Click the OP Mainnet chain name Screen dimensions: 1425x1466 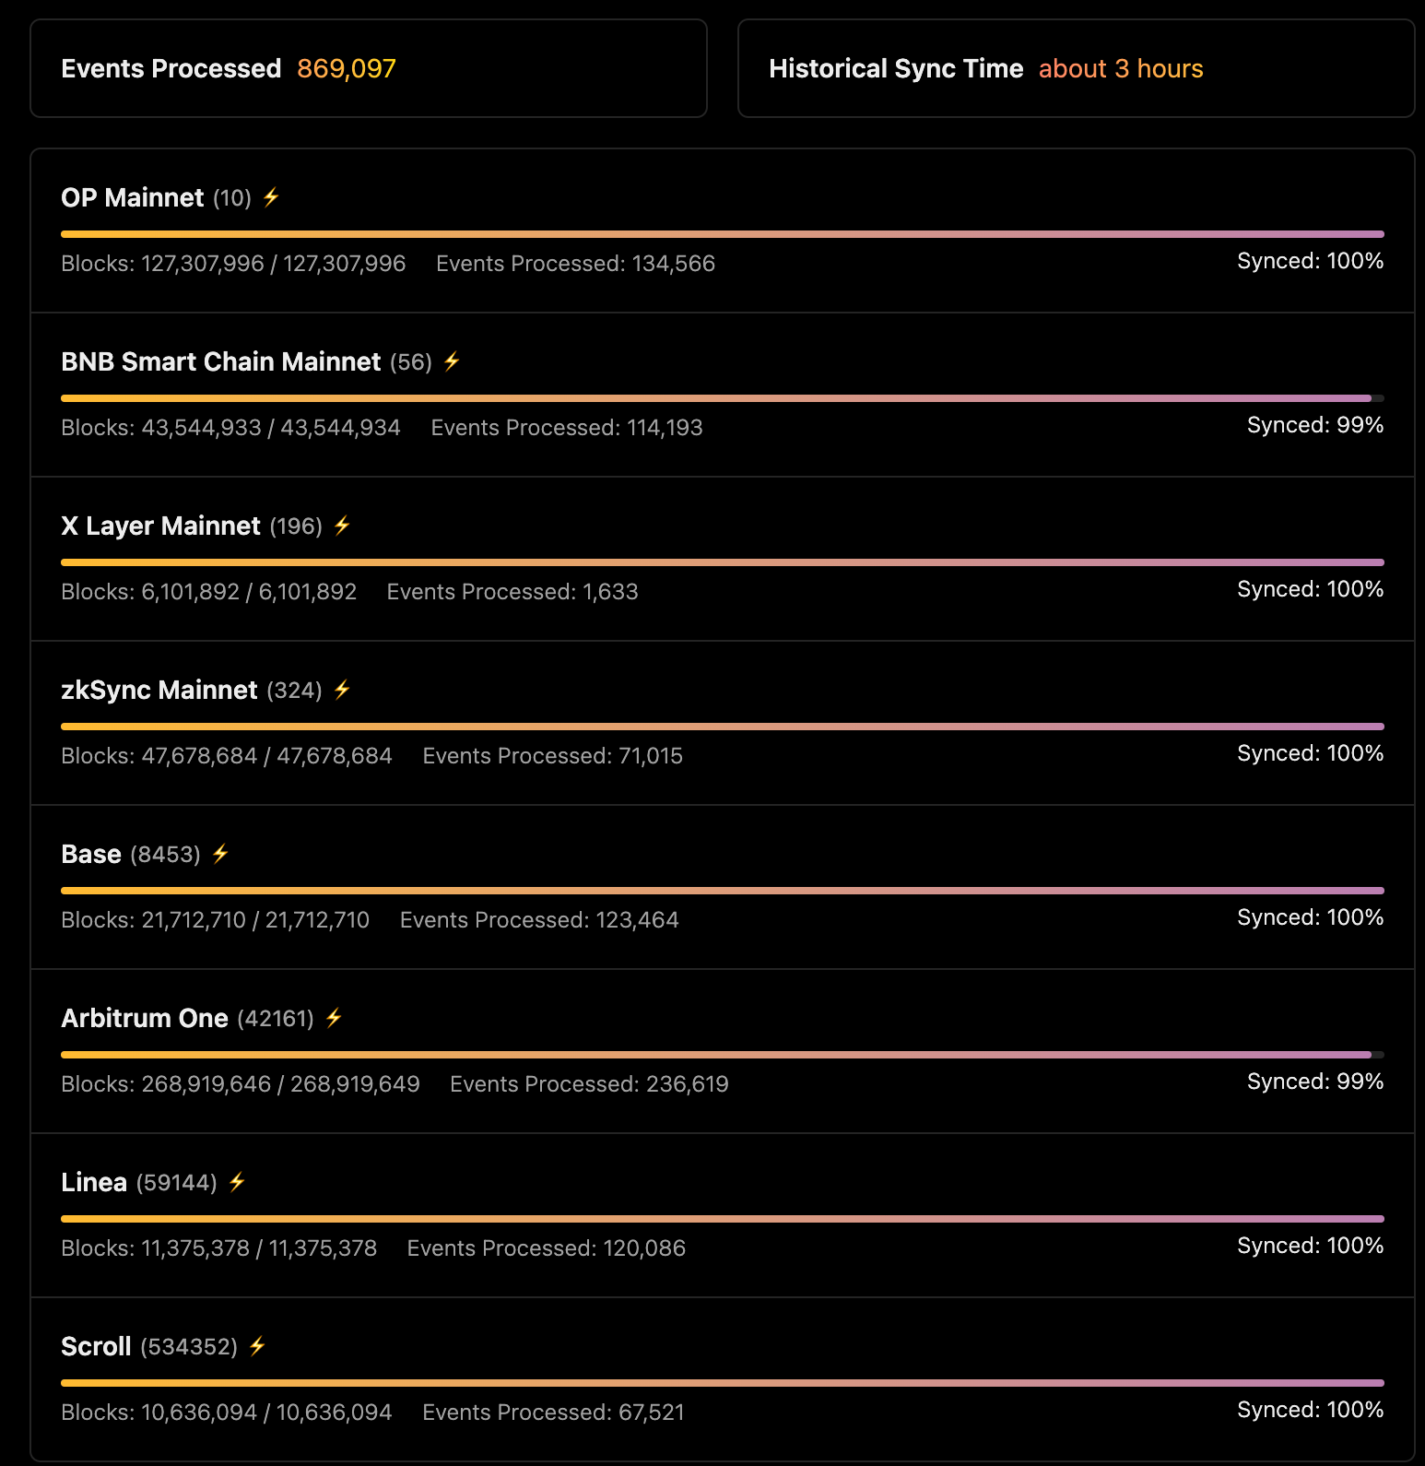coord(133,197)
